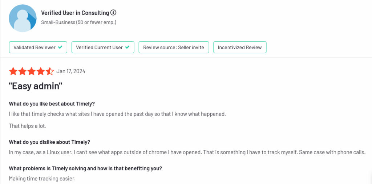The height and width of the screenshot is (184, 372).
Task: Open the Review source: Seller invite badge
Action: pyautogui.click(x=174, y=47)
